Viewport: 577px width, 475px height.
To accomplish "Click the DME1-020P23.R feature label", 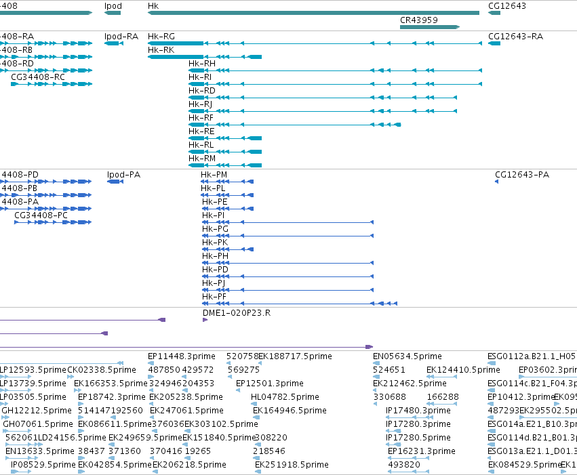I will 237,313.
